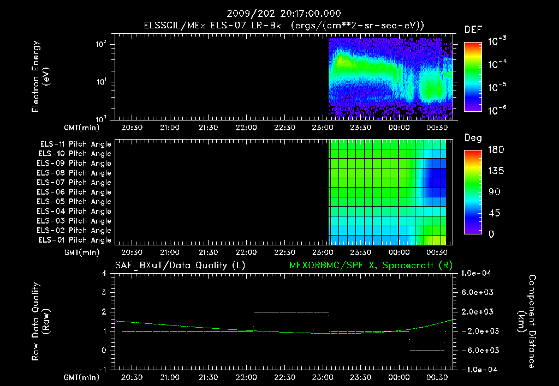Click the DEF rainbow color bar
The height and width of the screenshot is (386, 559).
[x=473, y=77]
